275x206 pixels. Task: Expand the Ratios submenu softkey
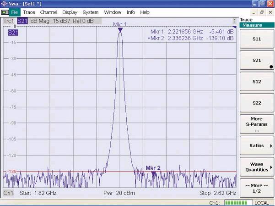(x=256, y=146)
